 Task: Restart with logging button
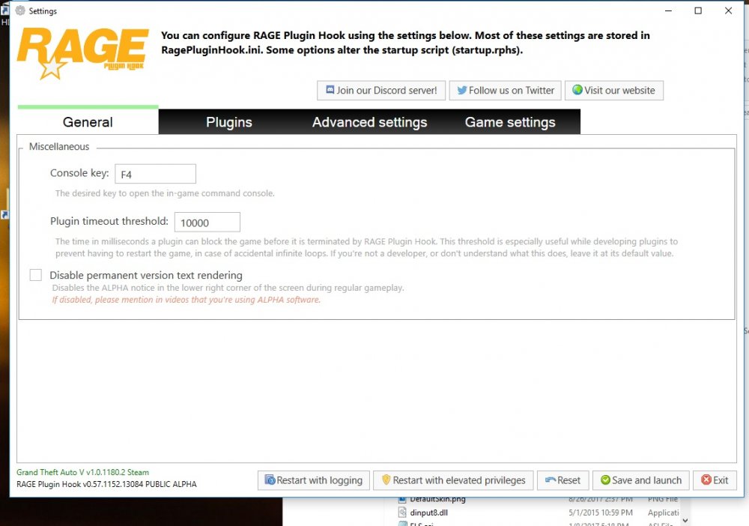pyautogui.click(x=313, y=480)
